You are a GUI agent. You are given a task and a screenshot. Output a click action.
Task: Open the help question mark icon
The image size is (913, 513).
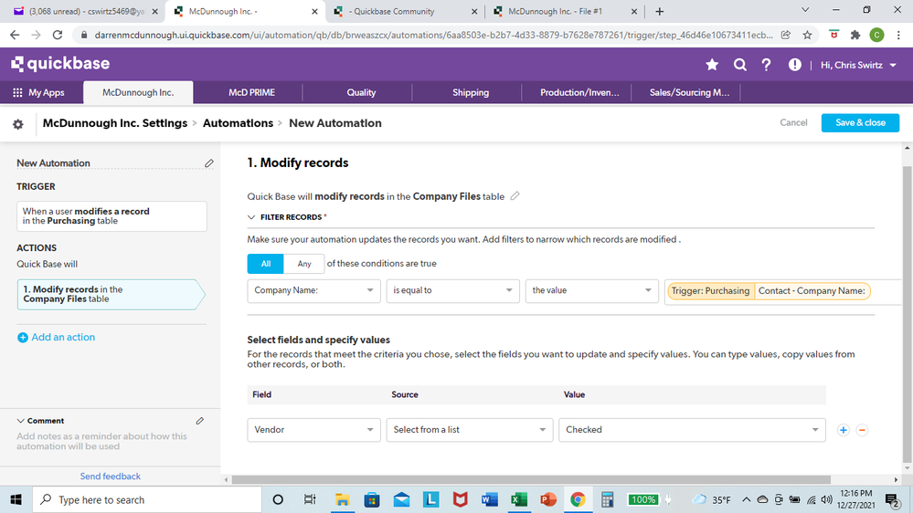point(766,65)
